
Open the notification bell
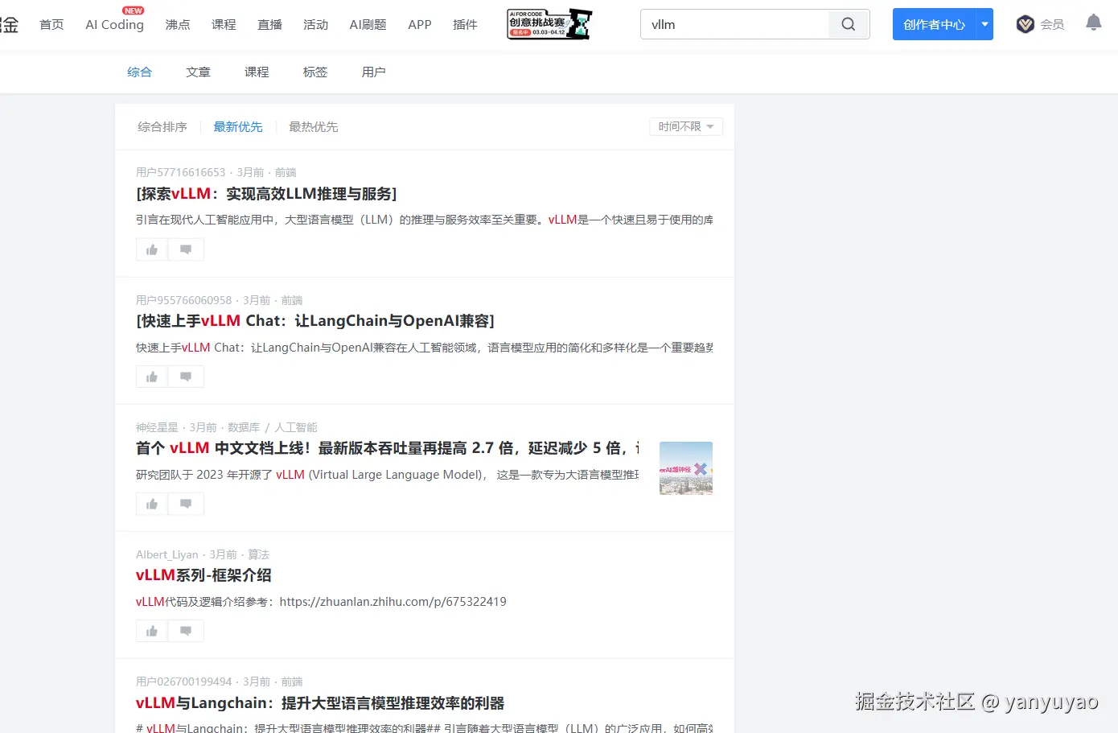[x=1093, y=23]
